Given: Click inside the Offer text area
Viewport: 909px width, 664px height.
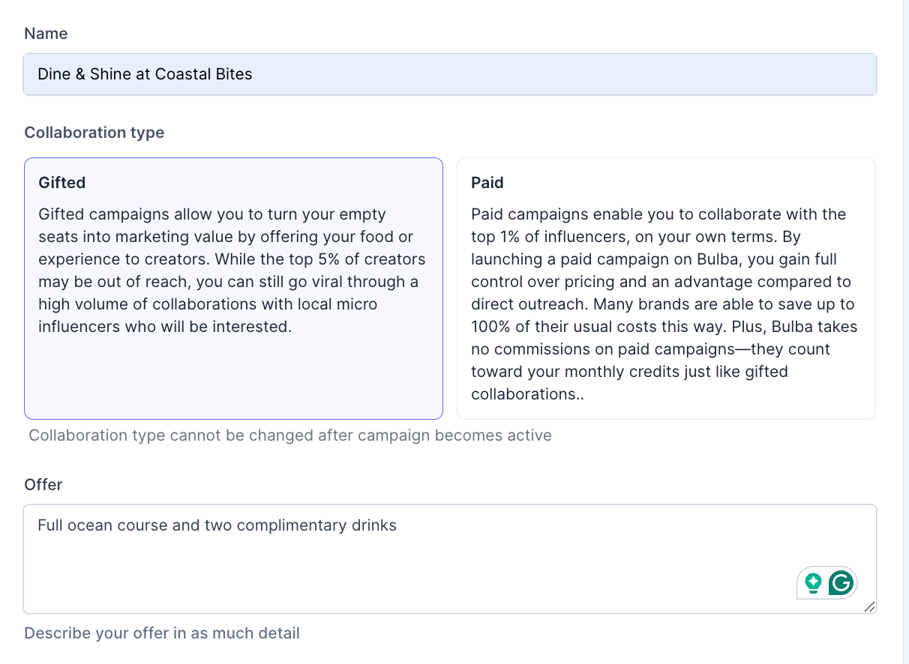Looking at the screenshot, I should click(450, 559).
